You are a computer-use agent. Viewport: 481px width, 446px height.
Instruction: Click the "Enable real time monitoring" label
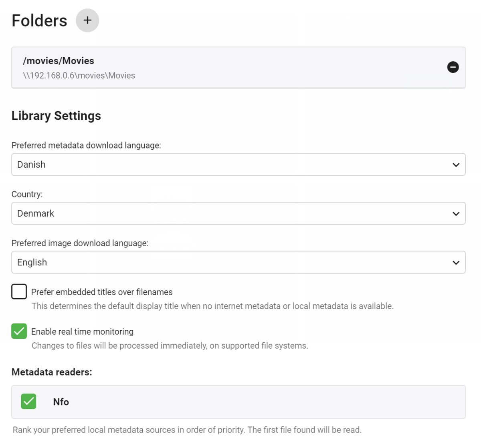(x=82, y=332)
